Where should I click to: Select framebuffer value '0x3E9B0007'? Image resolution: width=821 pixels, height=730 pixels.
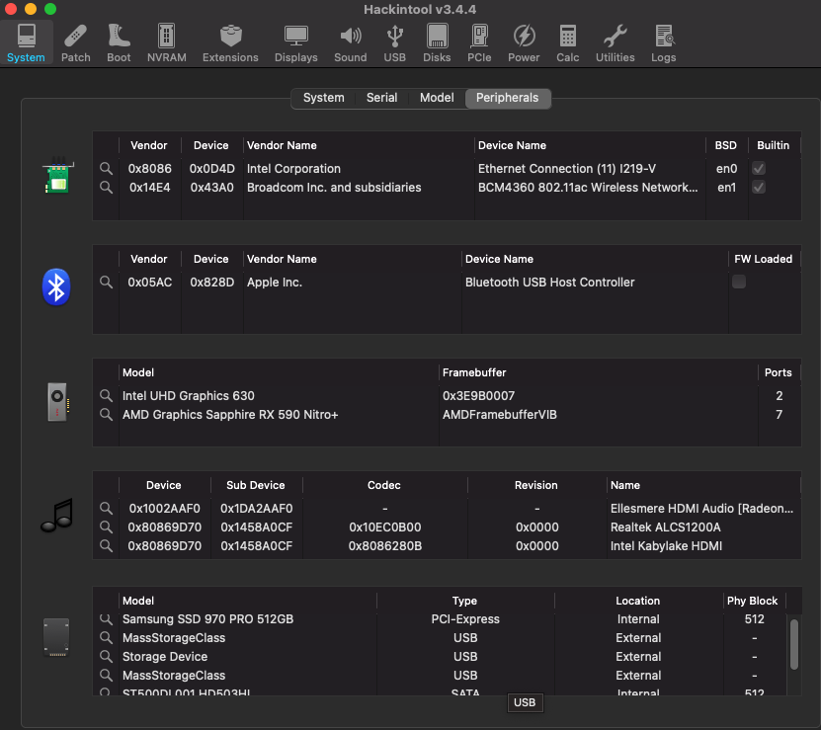coord(478,396)
